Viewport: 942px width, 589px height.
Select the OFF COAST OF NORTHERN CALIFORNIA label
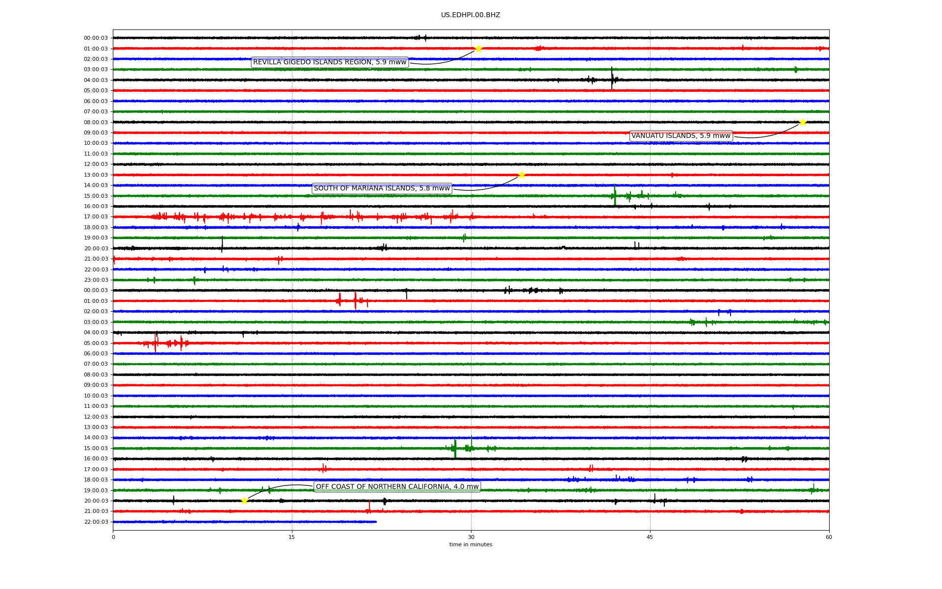397,487
